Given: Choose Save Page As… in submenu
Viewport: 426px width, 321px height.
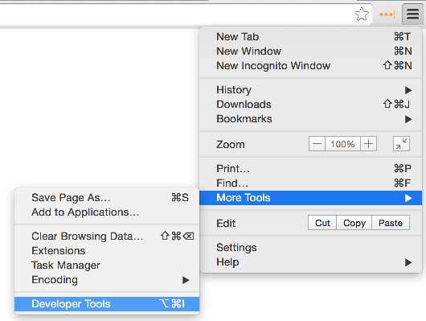Looking at the screenshot, I should [107, 197].
